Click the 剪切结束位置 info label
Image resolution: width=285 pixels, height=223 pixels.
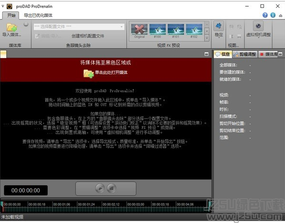click(232, 131)
